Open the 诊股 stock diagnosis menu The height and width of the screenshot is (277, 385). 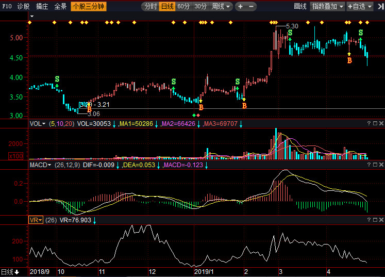[x=24, y=6]
